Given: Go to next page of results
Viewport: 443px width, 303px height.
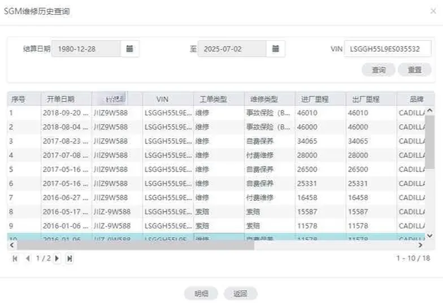Looking at the screenshot, I should (x=57, y=258).
